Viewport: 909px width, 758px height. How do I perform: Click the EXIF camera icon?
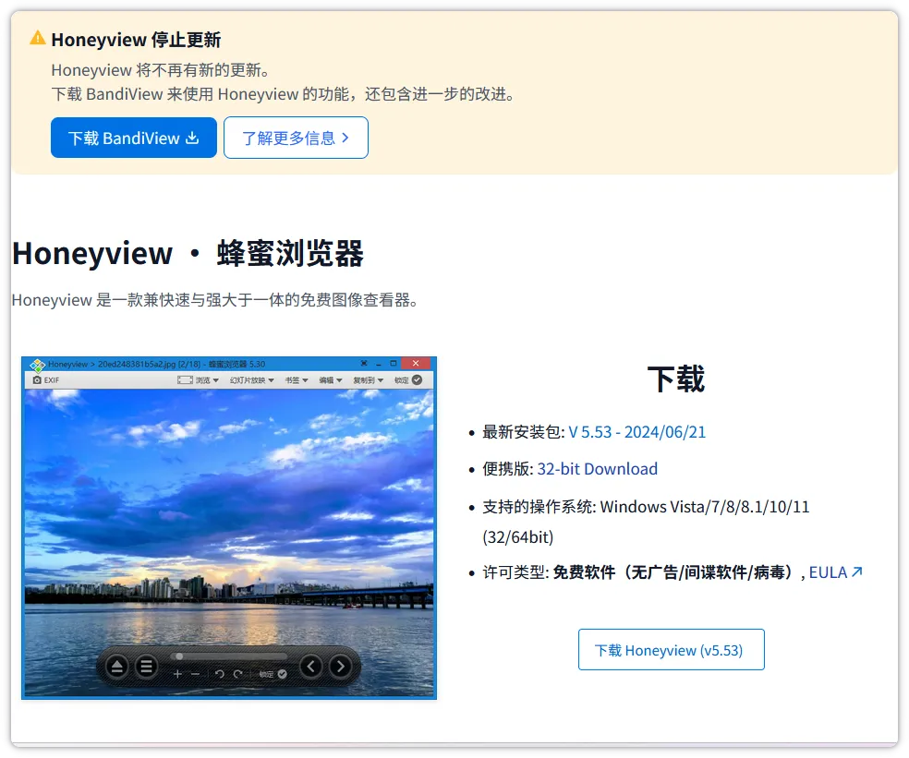[37, 380]
